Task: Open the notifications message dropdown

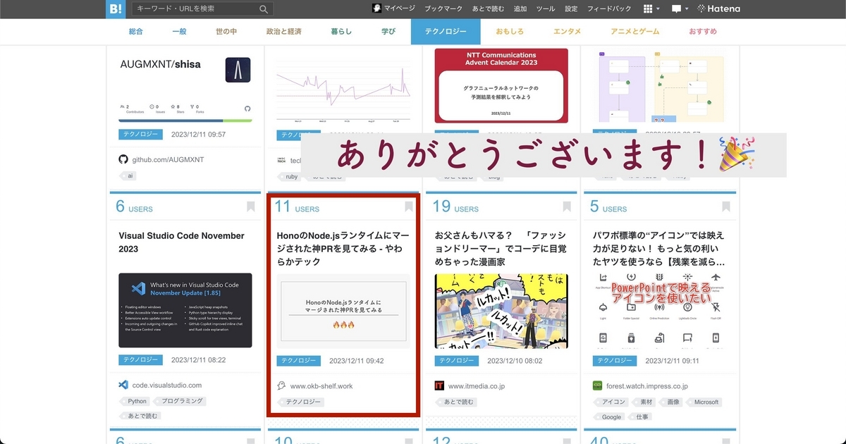Action: tap(680, 9)
